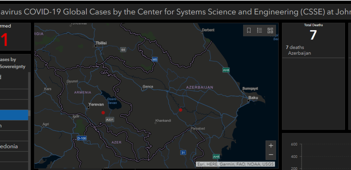Zoom in on the map
Screen dimensions: 351x170
pyautogui.click(x=271, y=145)
